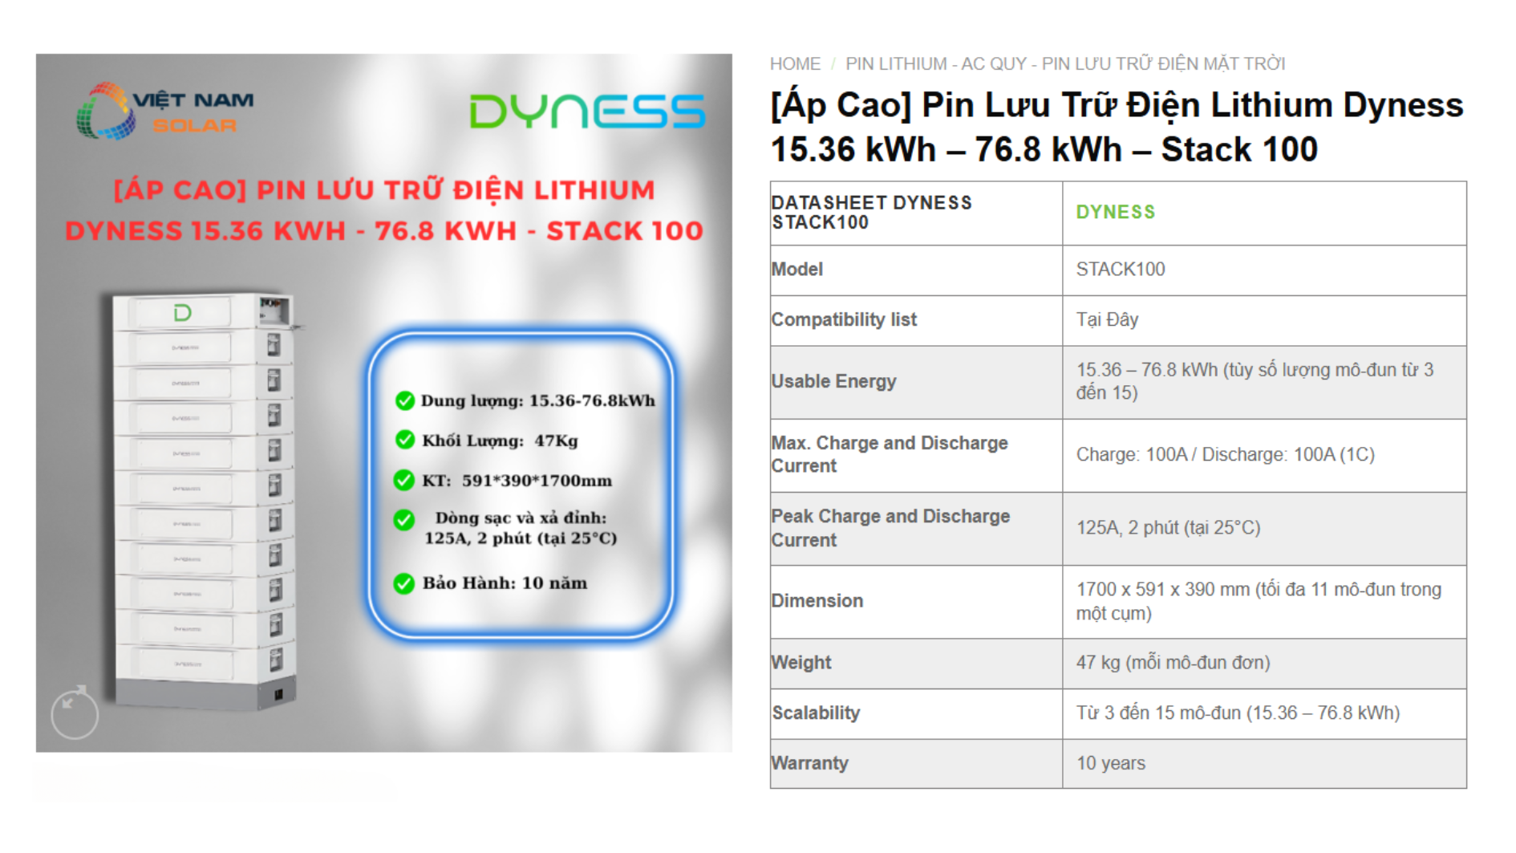Click the image zoom expand icon

75,713
